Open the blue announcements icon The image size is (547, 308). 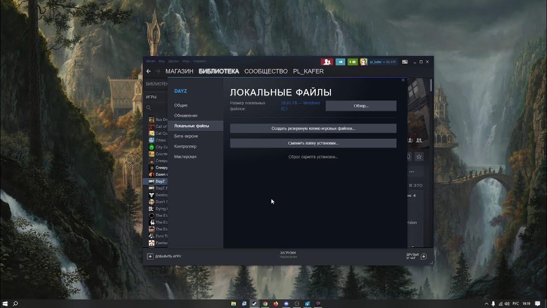click(340, 62)
